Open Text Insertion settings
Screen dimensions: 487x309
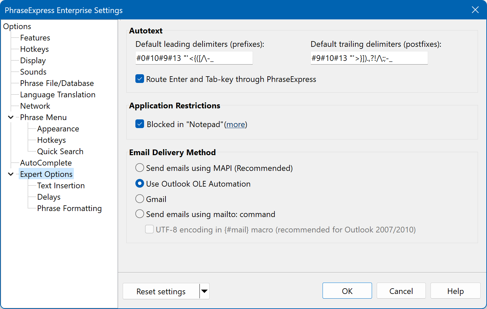[x=61, y=186]
